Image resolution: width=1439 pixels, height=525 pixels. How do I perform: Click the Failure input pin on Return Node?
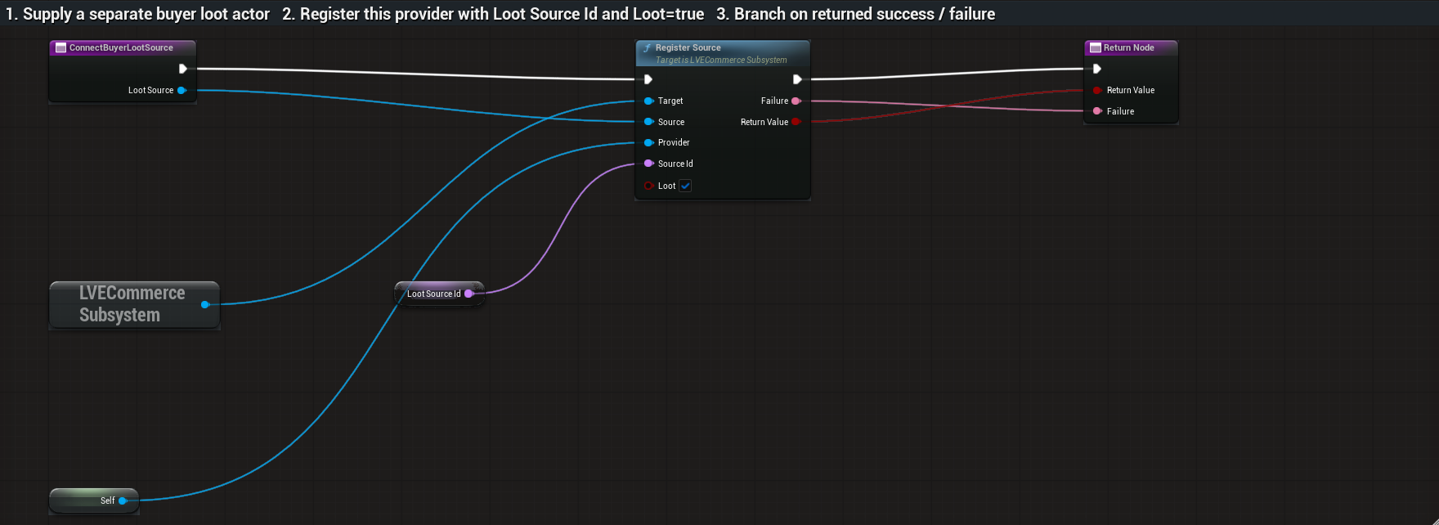1097,111
